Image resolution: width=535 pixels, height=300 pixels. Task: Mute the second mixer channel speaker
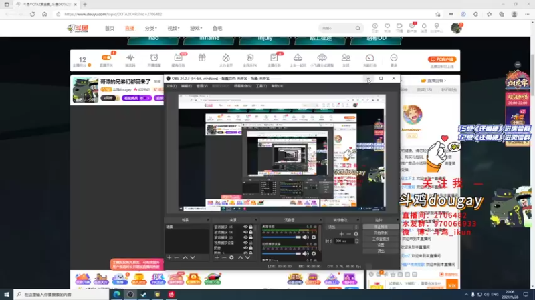tap(306, 253)
